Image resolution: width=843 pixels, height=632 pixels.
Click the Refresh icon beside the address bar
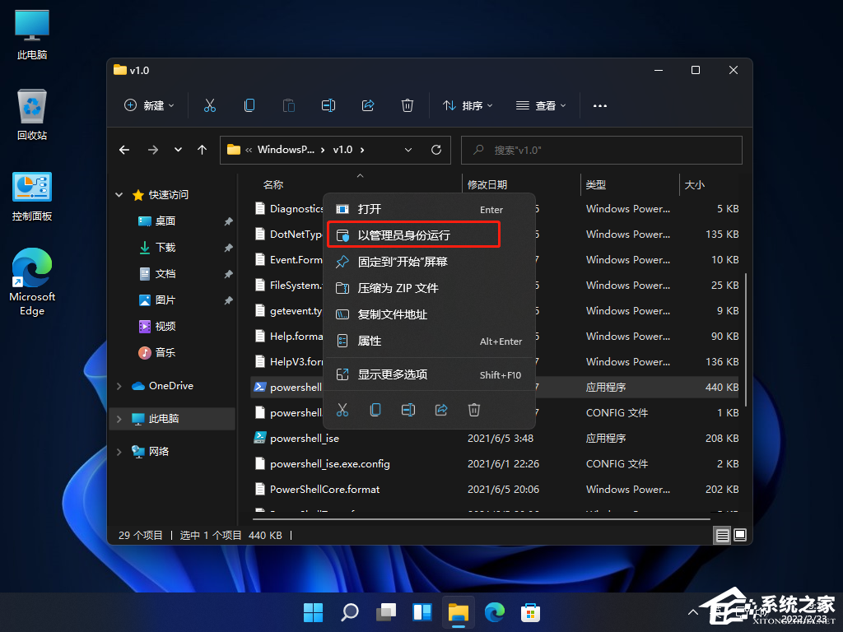436,150
